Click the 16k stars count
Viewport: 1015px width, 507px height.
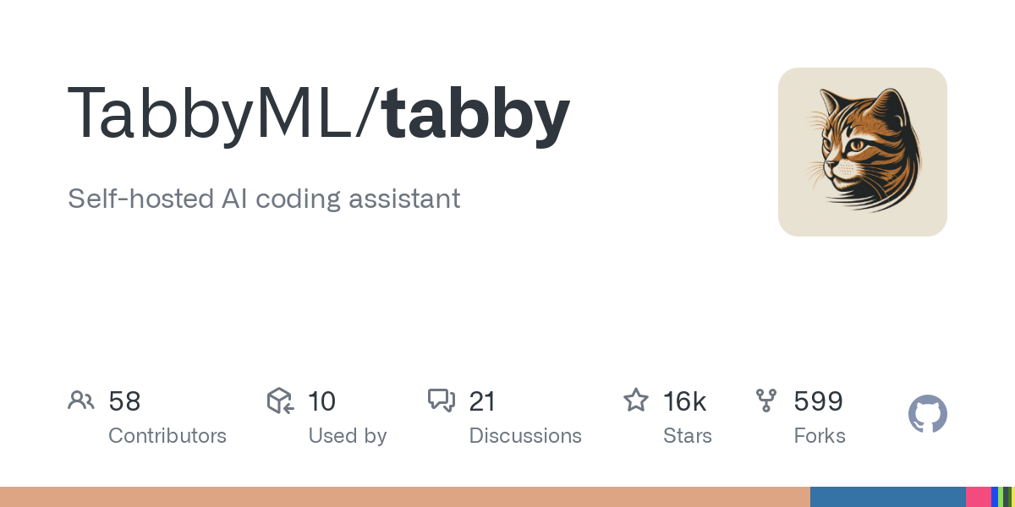tap(685, 401)
